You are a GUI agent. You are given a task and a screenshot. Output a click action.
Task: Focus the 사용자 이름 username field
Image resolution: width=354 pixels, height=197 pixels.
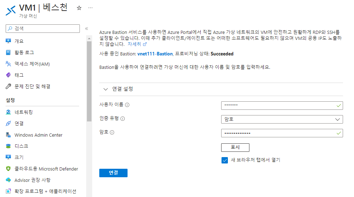pyautogui.click(x=282, y=105)
